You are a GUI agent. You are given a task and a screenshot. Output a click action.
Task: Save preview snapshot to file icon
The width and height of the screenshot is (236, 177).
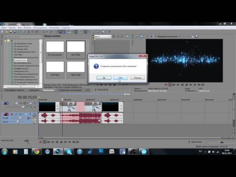tap(197, 37)
